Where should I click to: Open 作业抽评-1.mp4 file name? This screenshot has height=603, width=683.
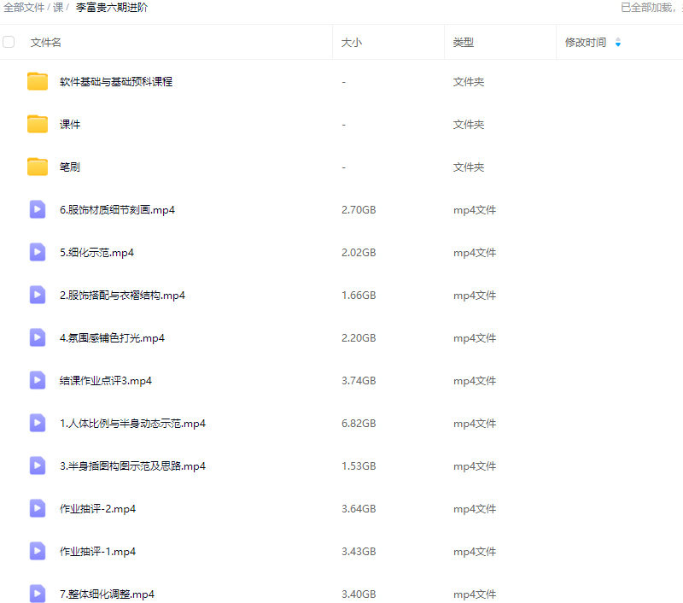pos(97,552)
